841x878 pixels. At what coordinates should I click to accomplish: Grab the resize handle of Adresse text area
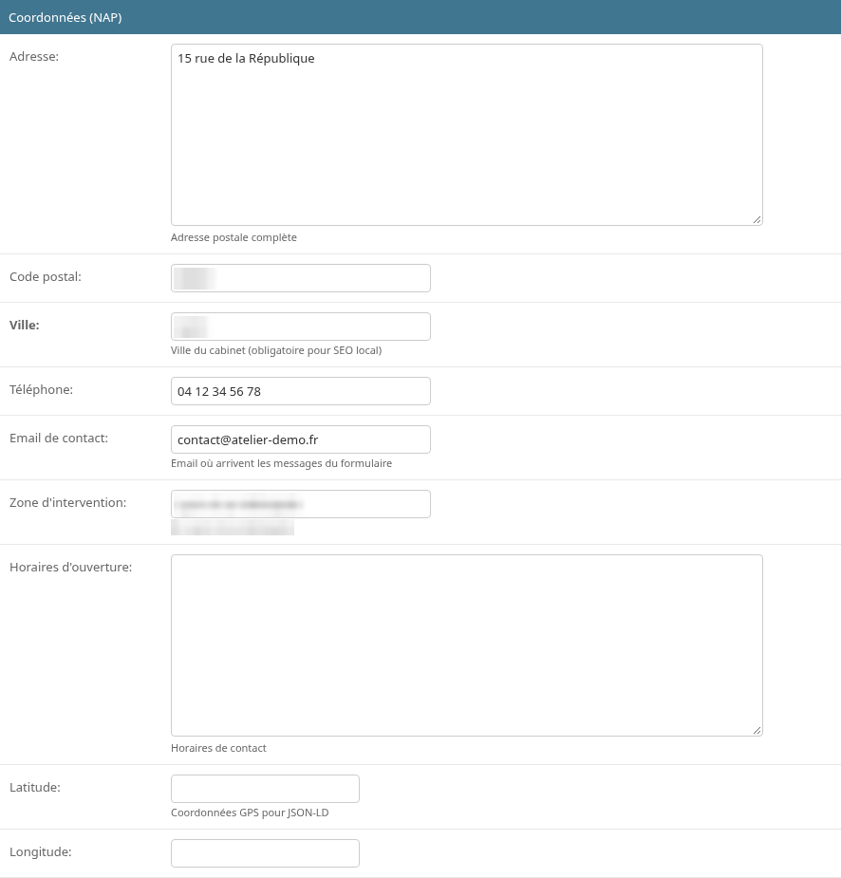coord(757,220)
